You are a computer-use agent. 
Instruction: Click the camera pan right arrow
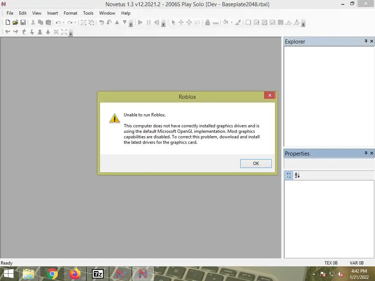15,31
